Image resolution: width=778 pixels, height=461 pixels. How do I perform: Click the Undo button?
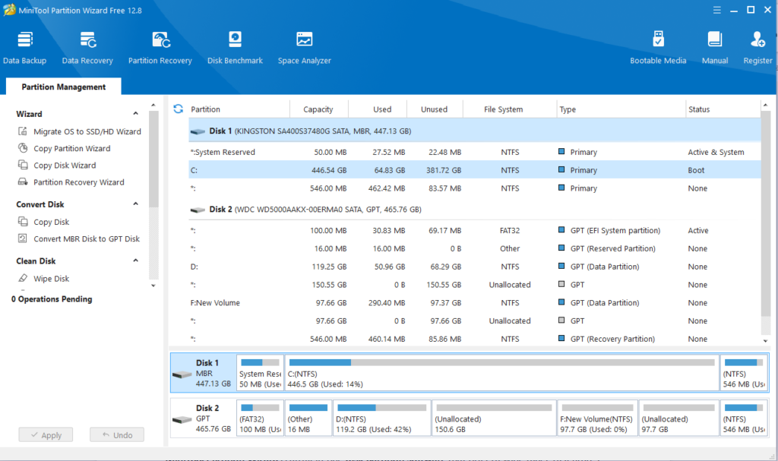pyautogui.click(x=117, y=434)
